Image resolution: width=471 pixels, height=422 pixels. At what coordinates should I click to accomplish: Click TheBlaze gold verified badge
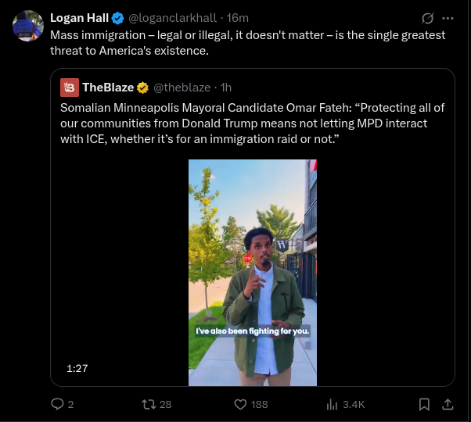pos(142,88)
